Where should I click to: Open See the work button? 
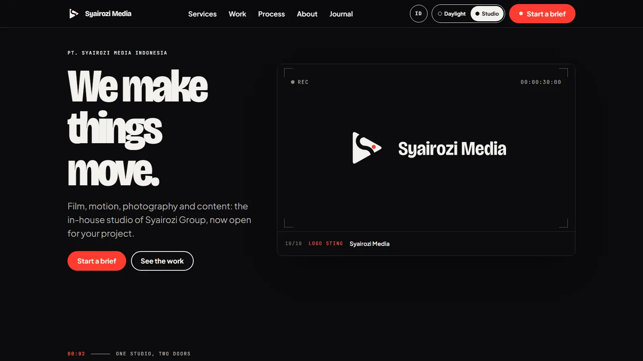(x=162, y=261)
